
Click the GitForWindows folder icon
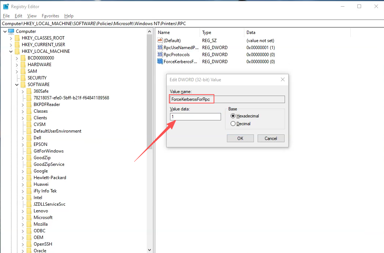pos(29,151)
